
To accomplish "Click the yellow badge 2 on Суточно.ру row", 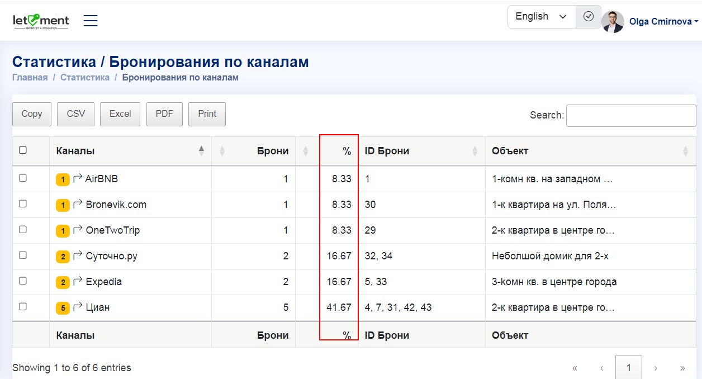I will tap(63, 257).
